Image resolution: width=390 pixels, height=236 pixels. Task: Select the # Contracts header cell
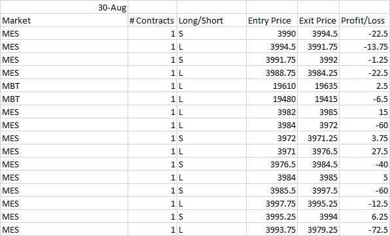tap(152, 20)
